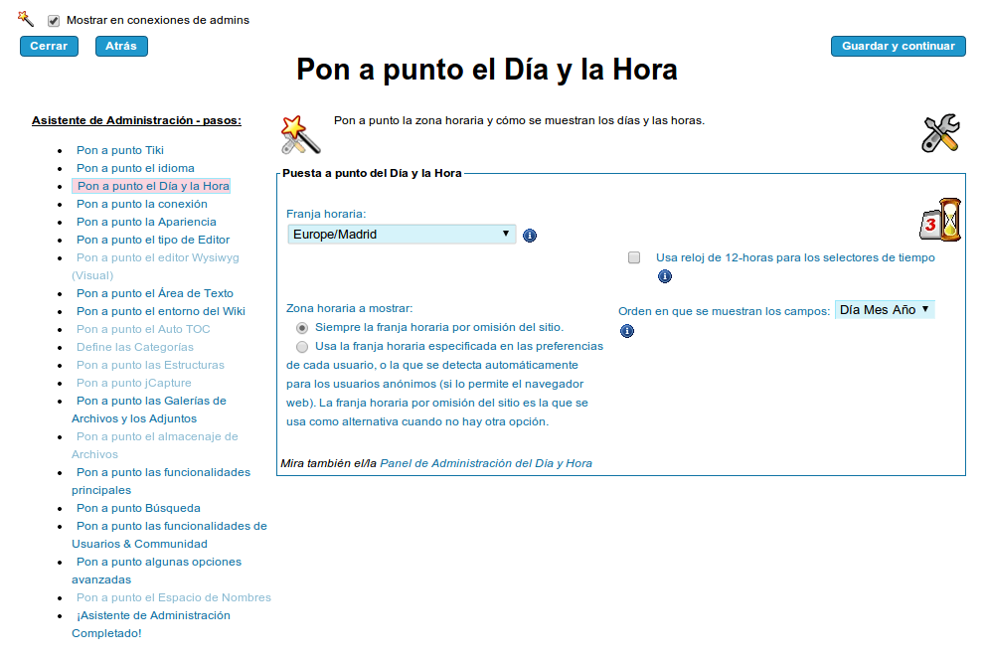
Task: Open the 'Día Mes Año' field order dropdown
Action: [884, 309]
